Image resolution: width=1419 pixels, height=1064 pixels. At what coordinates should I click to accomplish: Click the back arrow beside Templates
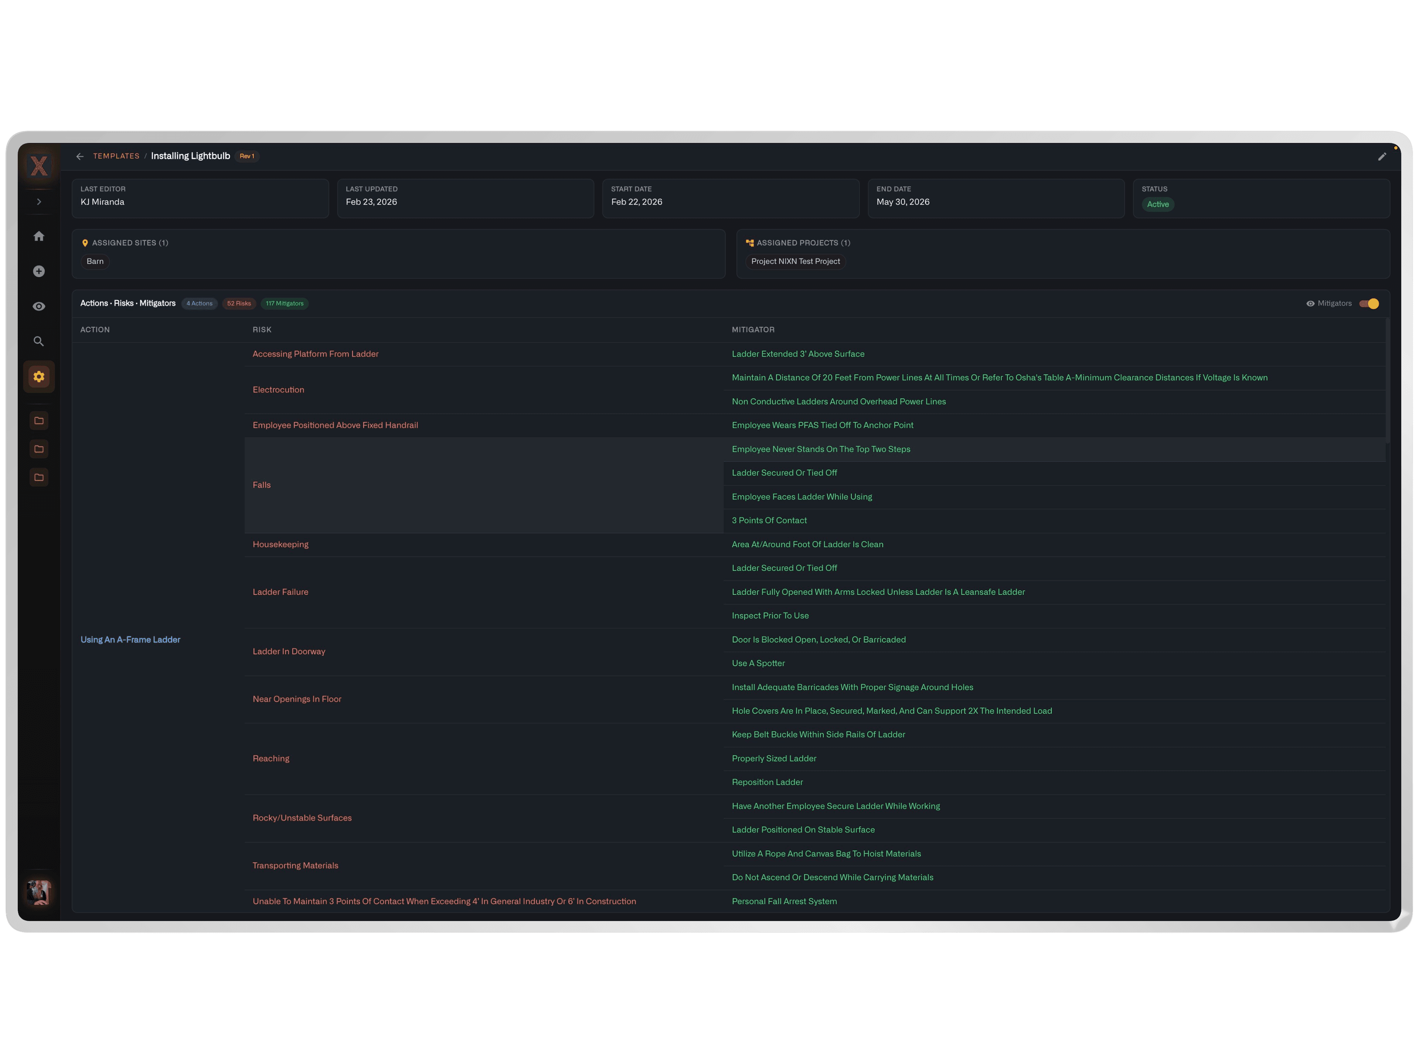[80, 157]
